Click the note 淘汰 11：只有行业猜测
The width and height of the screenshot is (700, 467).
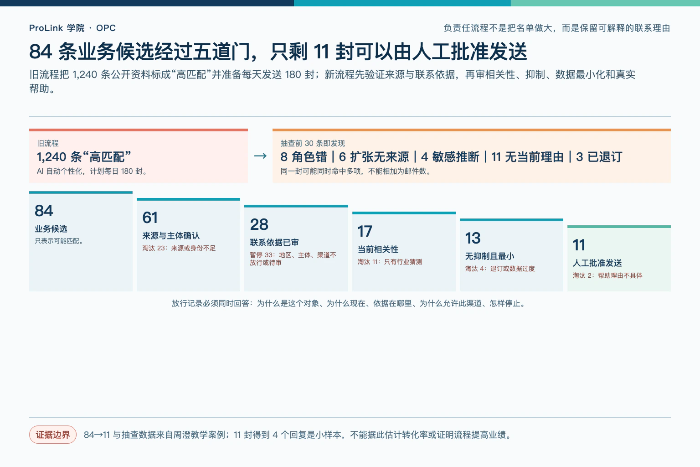pyautogui.click(x=390, y=262)
